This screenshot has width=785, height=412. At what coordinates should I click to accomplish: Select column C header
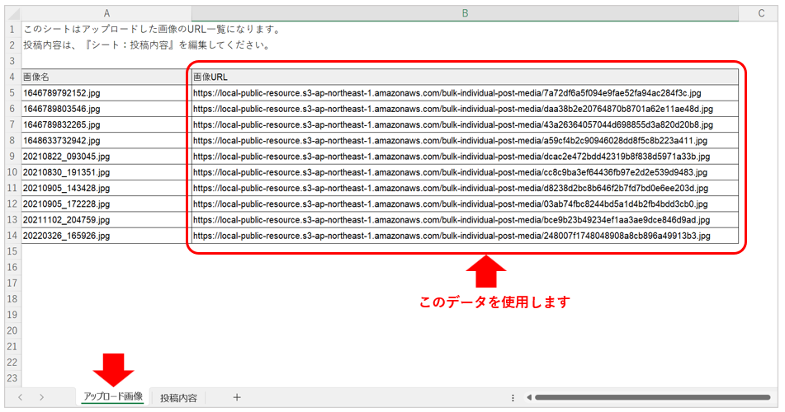(761, 13)
